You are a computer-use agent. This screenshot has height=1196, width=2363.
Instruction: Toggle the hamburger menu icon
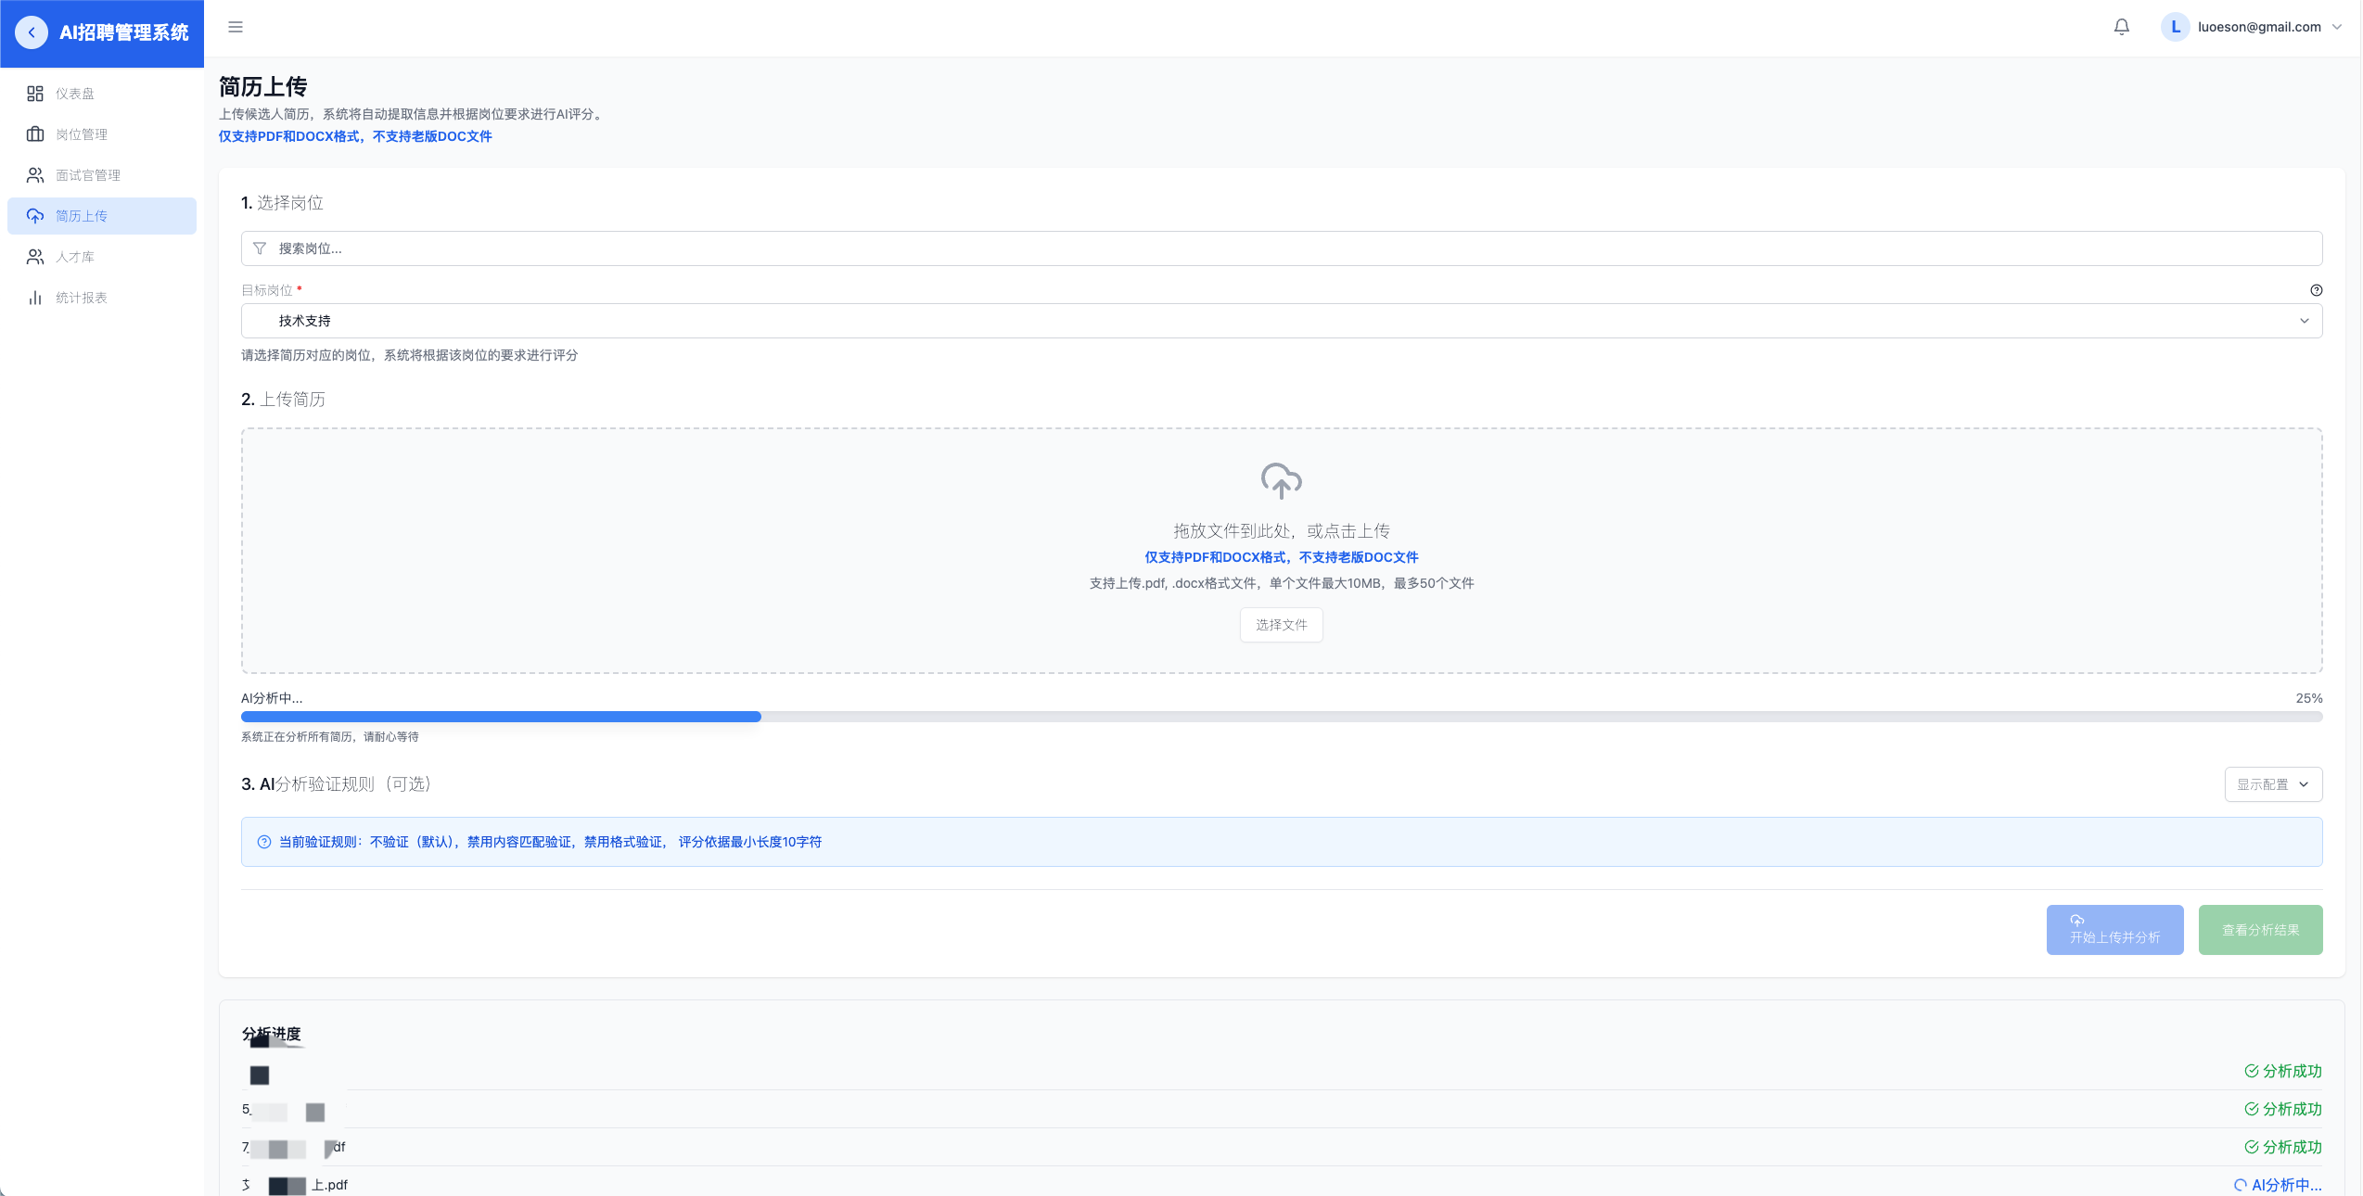236,27
